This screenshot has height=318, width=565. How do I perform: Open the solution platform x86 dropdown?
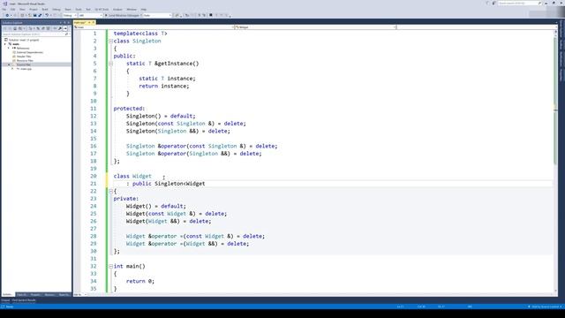(x=91, y=15)
